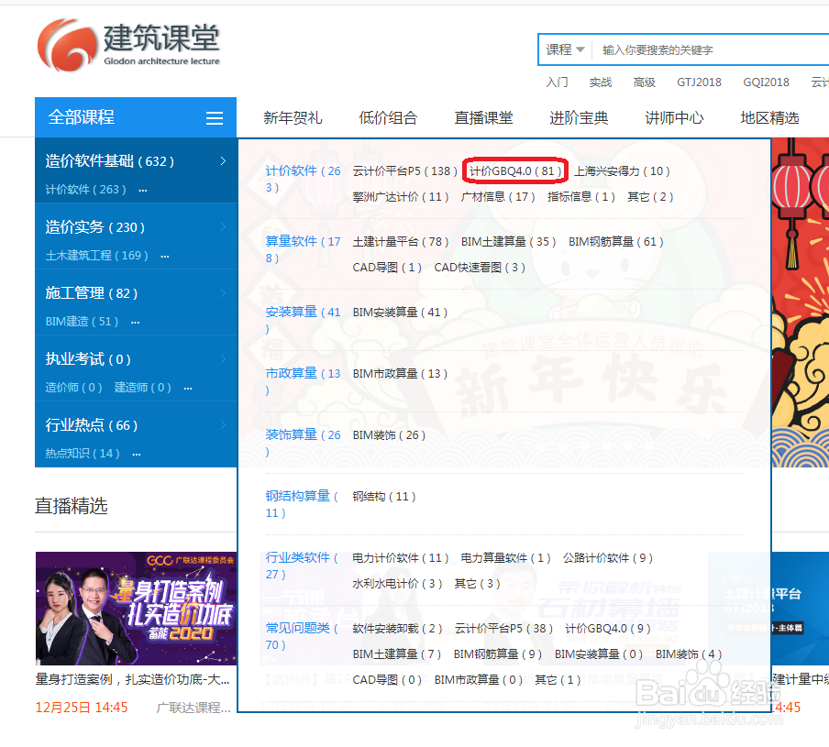Image resolution: width=829 pixels, height=747 pixels.
Task: Click the Glodon 建筑课堂 logo
Action: (128, 46)
